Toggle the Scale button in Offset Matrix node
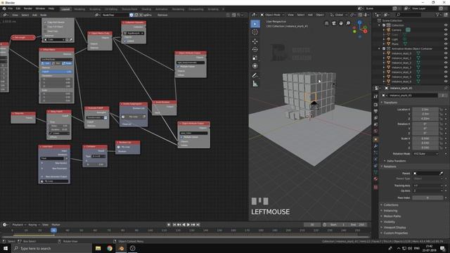Image resolution: width=450 pixels, height=253 pixels. click(67, 63)
